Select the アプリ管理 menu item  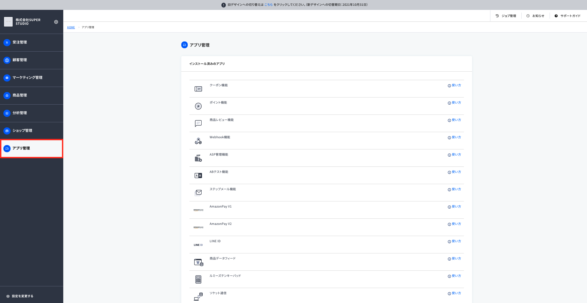tap(32, 148)
